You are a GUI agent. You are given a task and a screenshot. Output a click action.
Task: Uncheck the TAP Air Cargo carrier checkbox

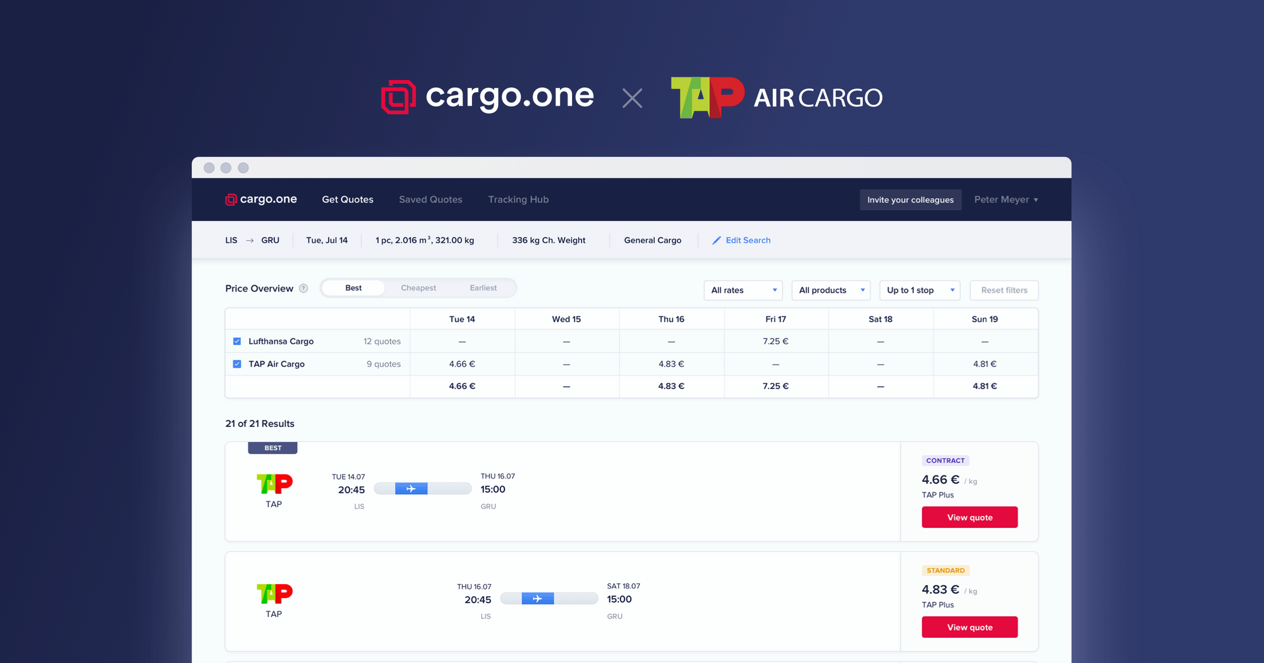click(x=237, y=364)
